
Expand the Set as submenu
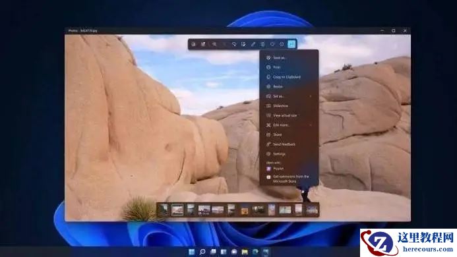coord(289,96)
